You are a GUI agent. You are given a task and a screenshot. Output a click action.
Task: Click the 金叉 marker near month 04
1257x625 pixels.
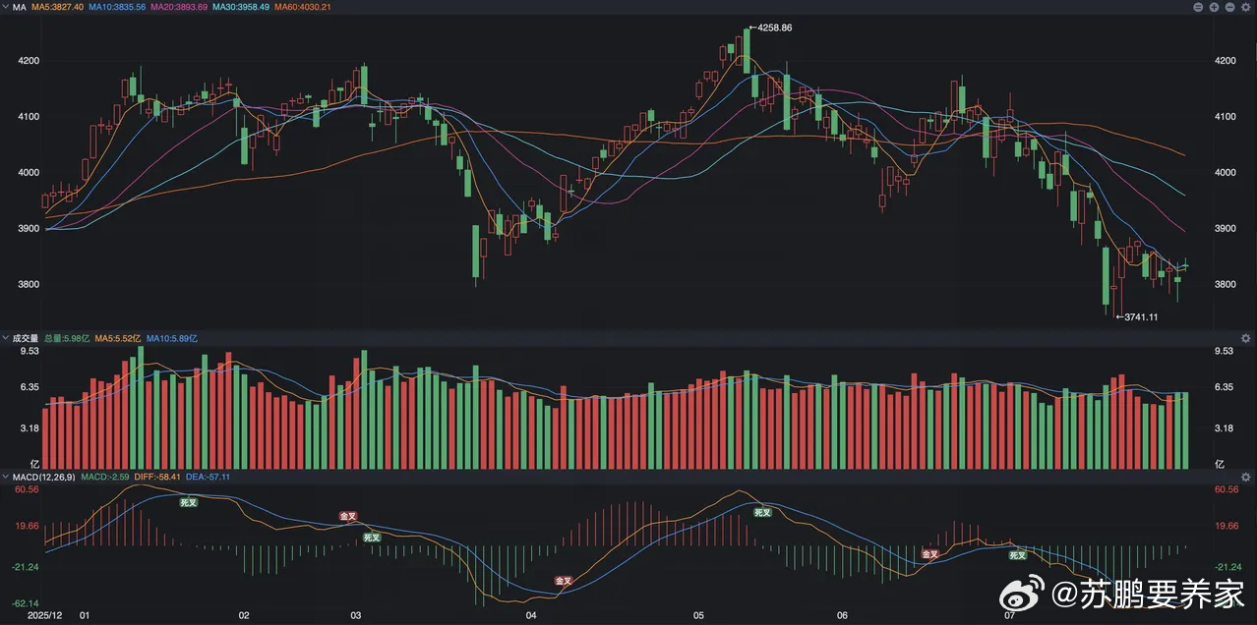pyautogui.click(x=564, y=581)
